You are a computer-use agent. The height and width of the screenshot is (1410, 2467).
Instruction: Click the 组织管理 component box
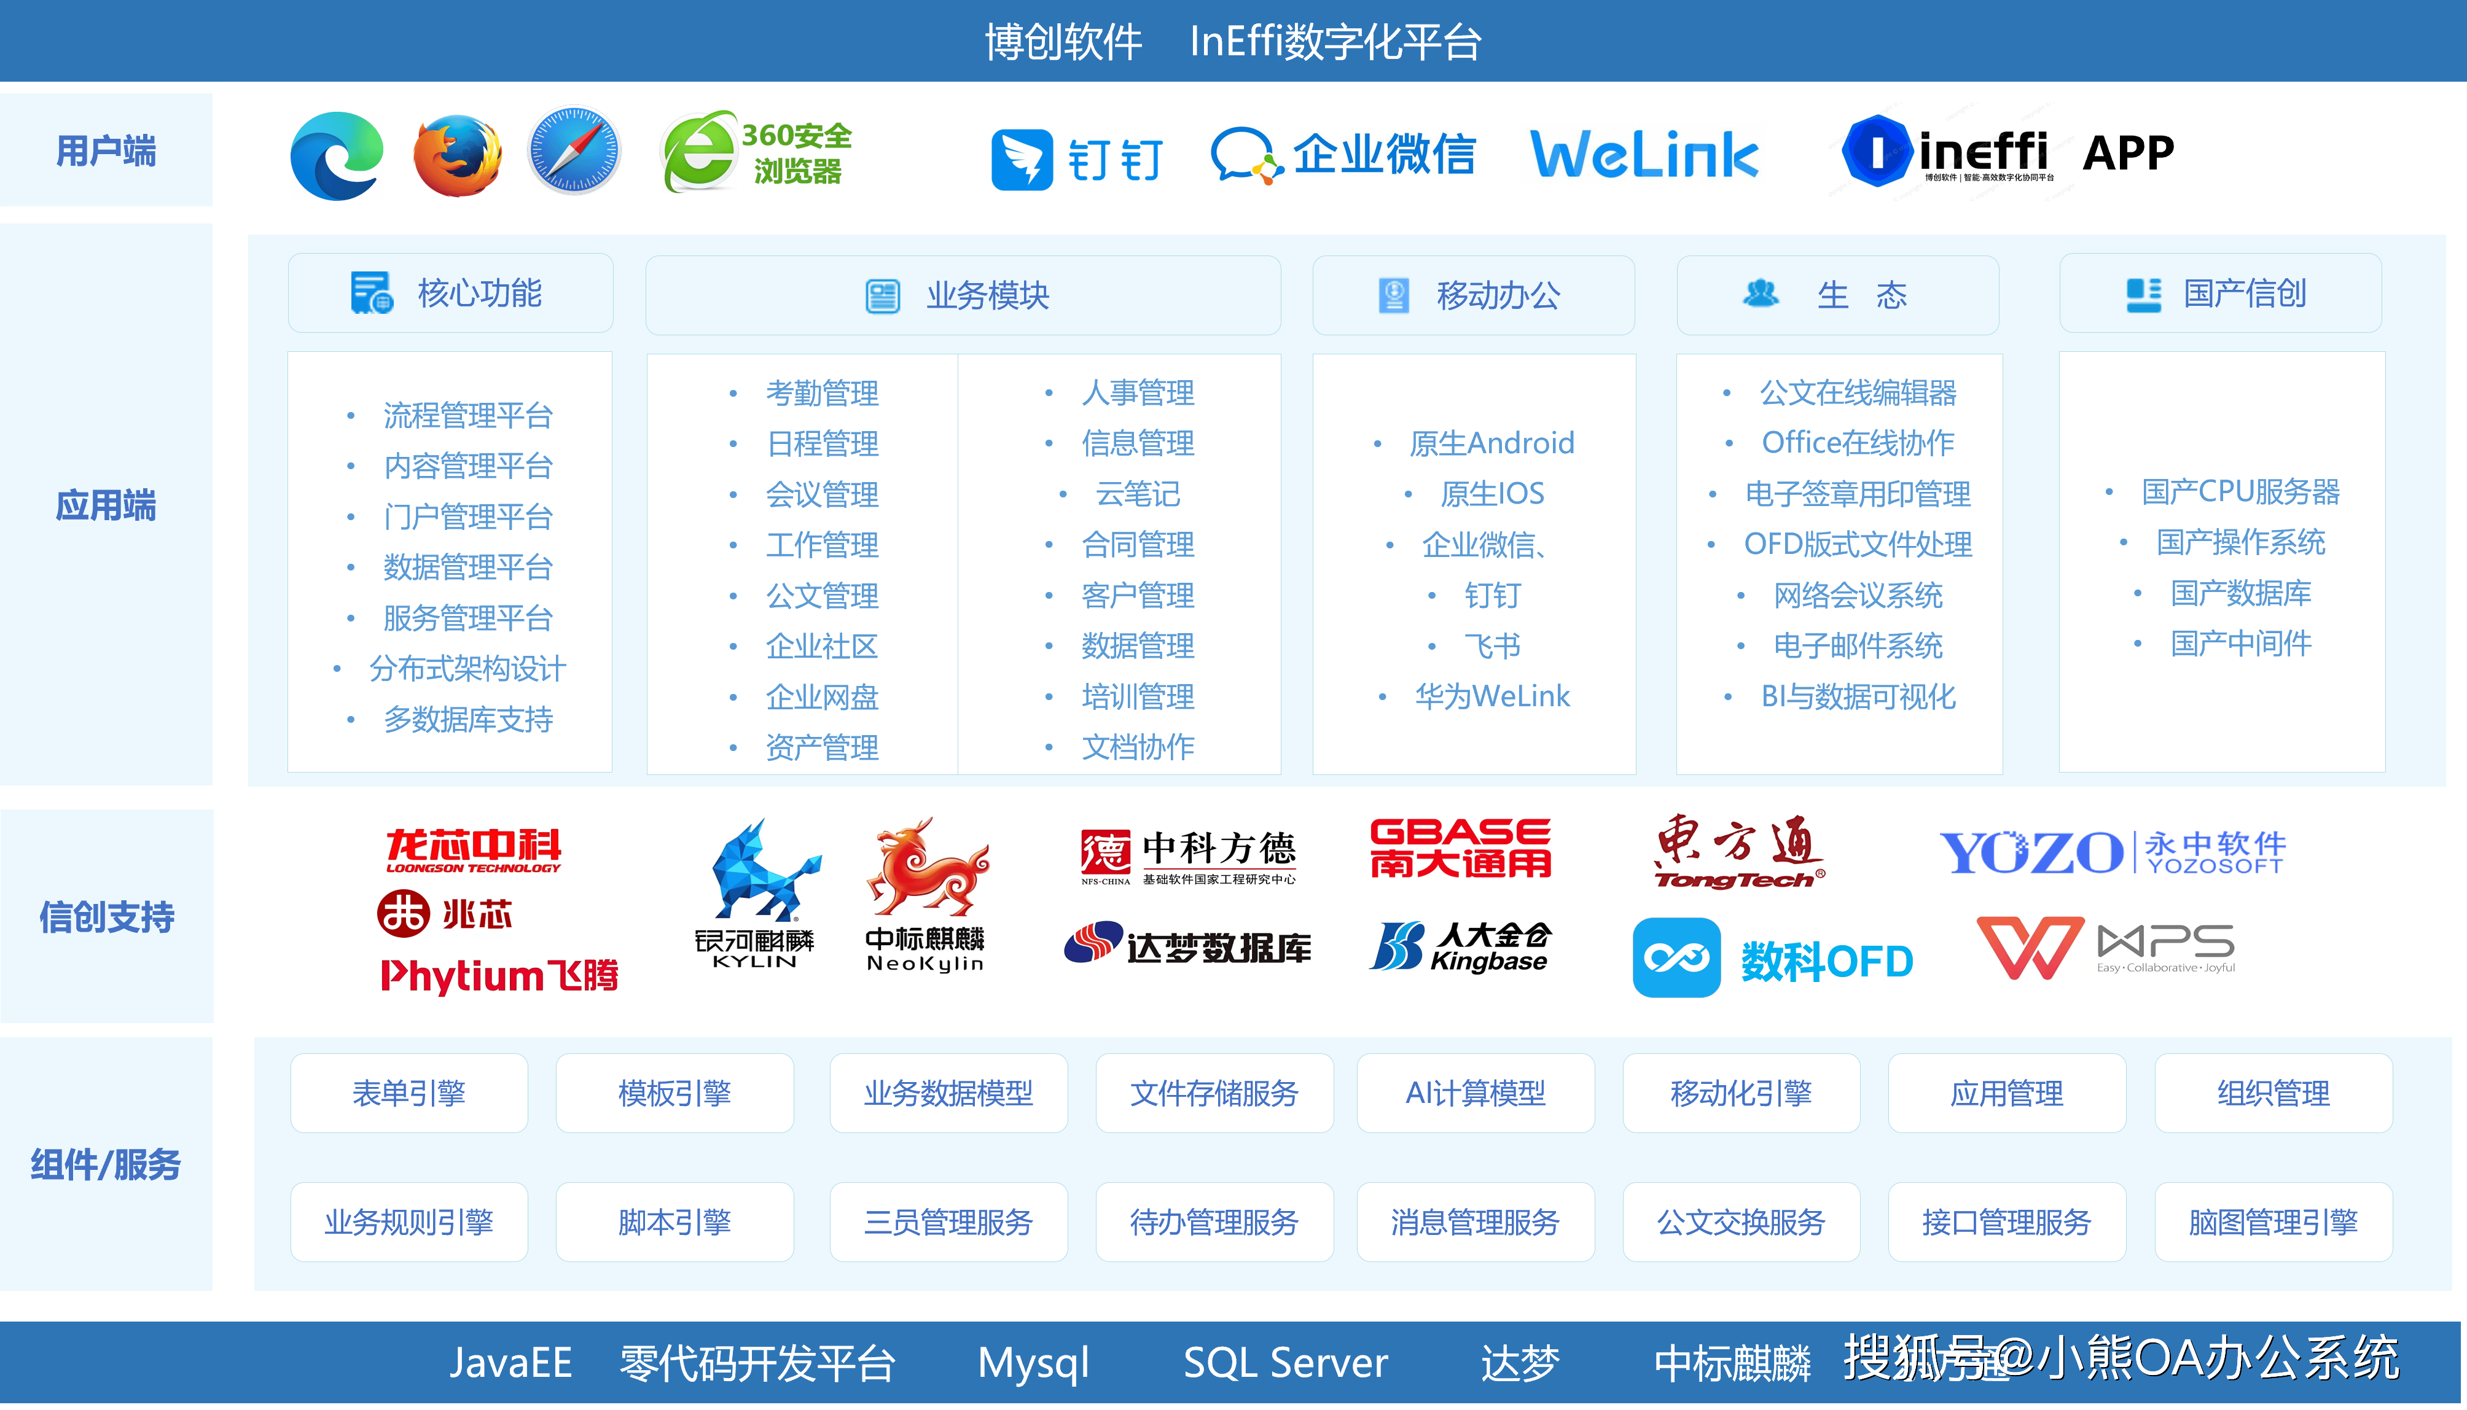(2274, 1093)
